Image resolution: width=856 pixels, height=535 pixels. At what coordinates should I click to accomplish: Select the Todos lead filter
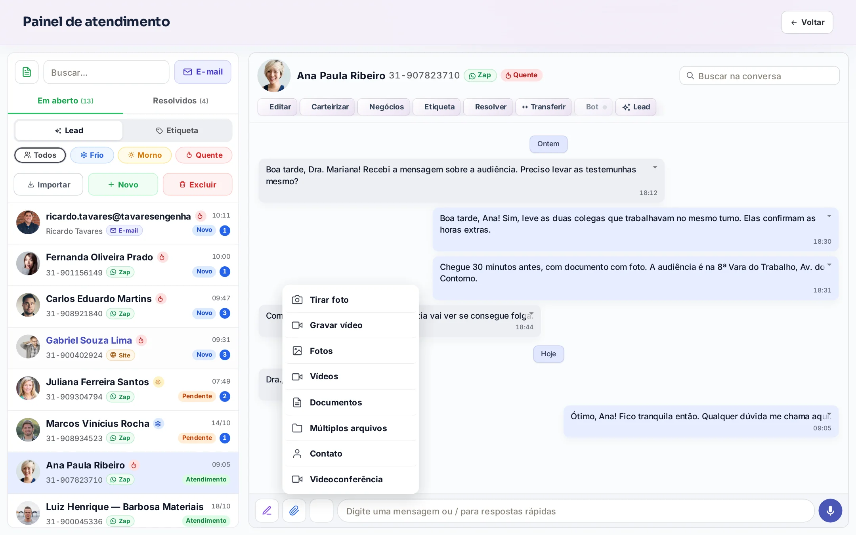(40, 155)
